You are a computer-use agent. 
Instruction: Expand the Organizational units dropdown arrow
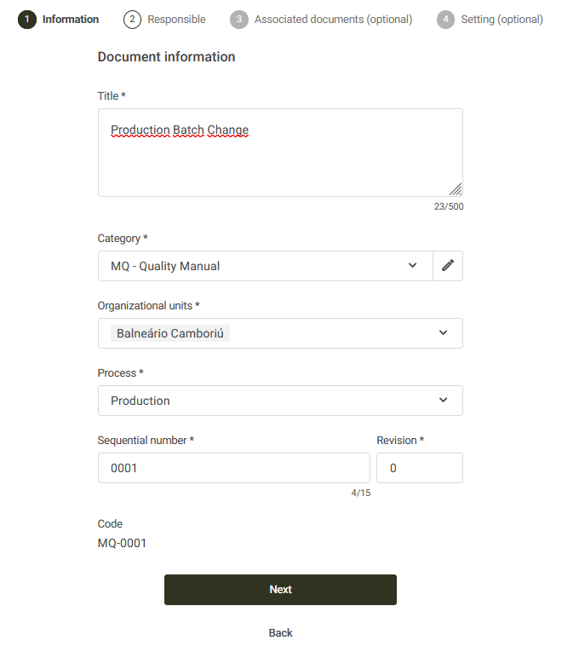[x=443, y=332]
